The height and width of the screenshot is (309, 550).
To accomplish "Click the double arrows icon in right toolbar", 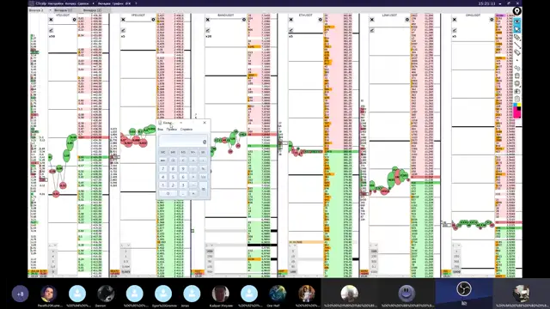I will pyautogui.click(x=517, y=68).
